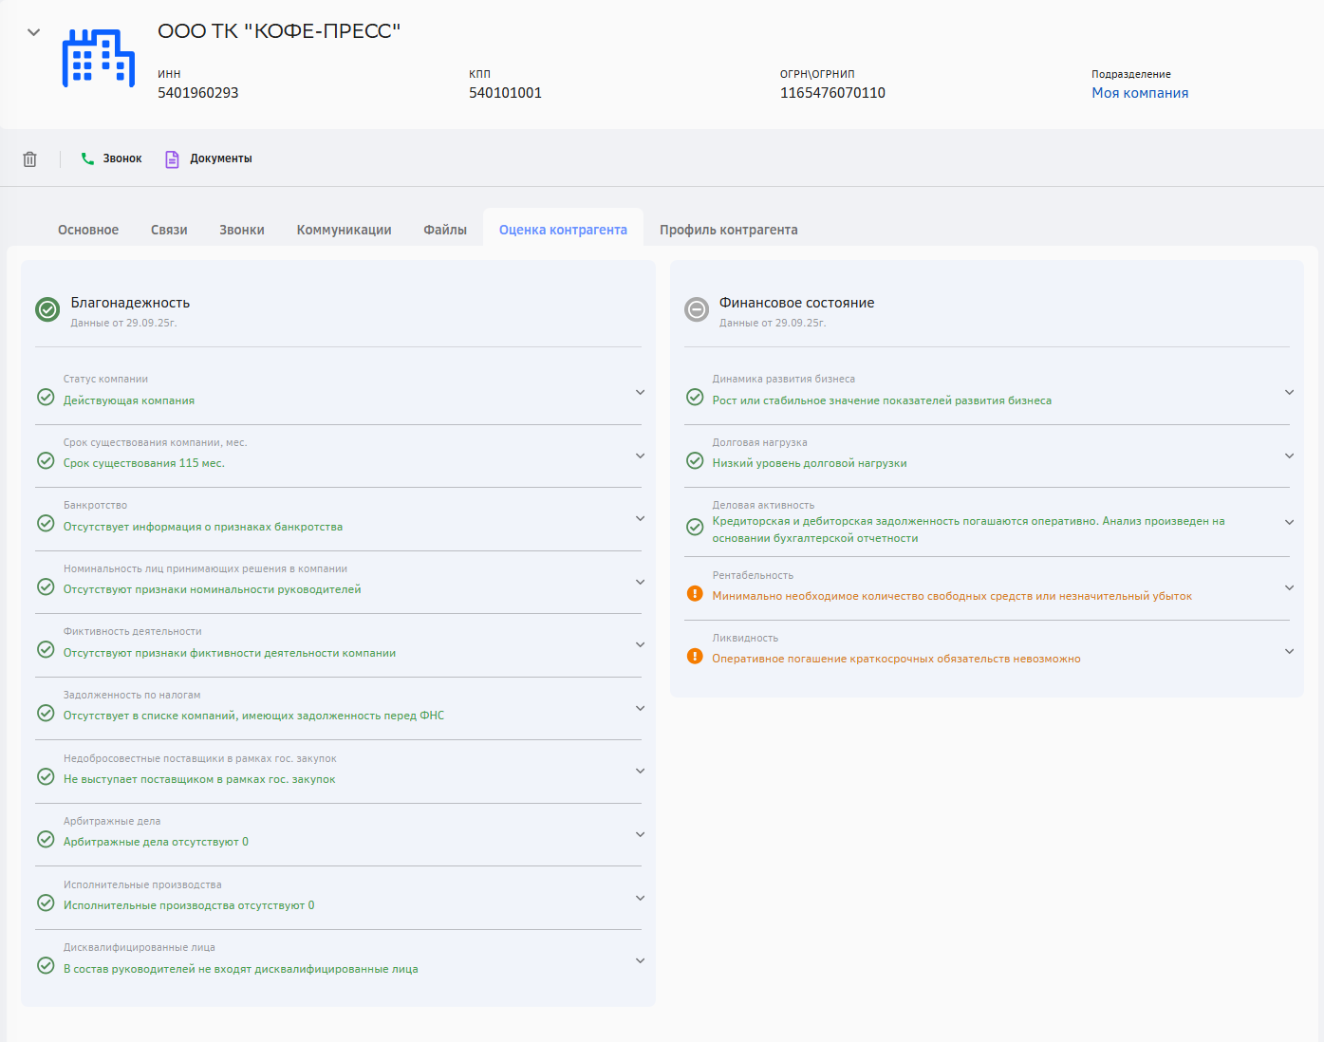Click check icon in Недобросовестные поставщики row
The image size is (1324, 1042).
[46, 776]
